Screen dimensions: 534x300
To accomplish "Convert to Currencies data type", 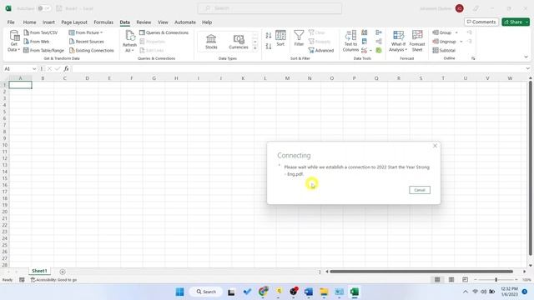I will pyautogui.click(x=239, y=42).
